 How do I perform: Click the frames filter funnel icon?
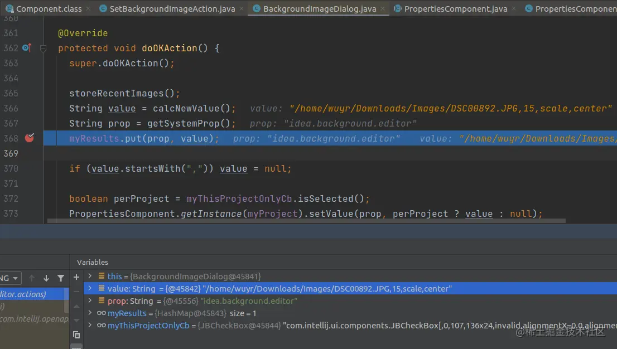point(61,278)
